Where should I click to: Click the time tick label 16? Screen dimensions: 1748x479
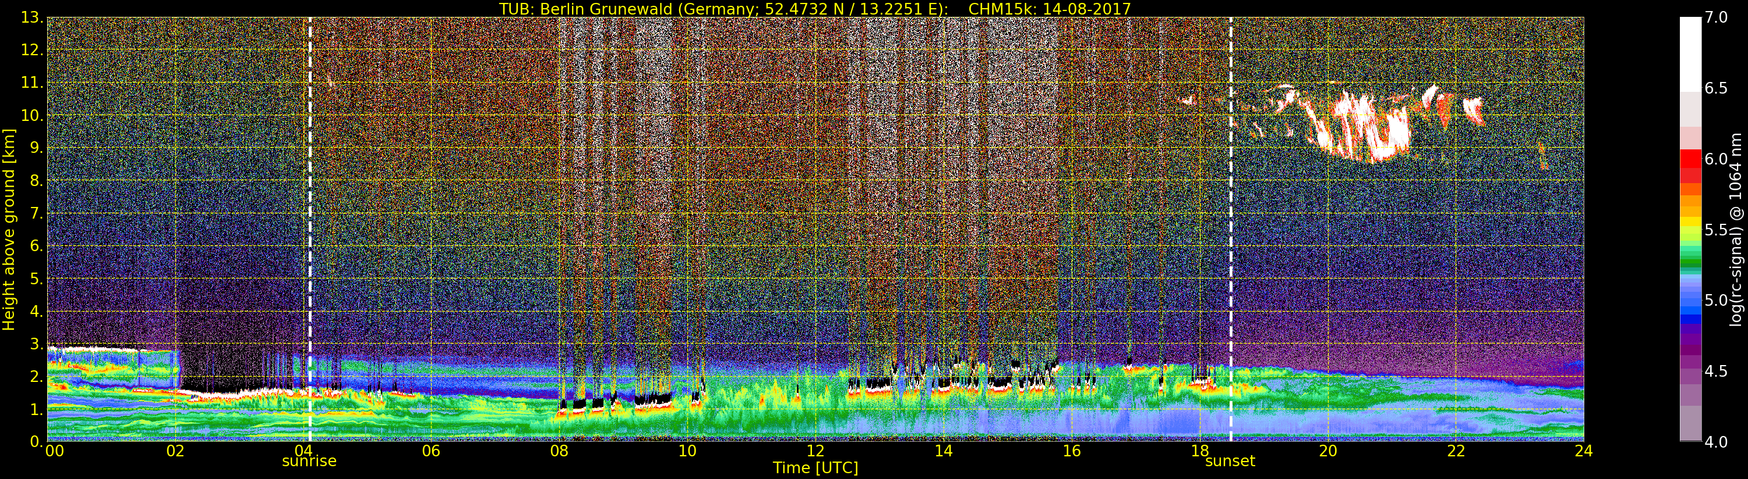1072,451
